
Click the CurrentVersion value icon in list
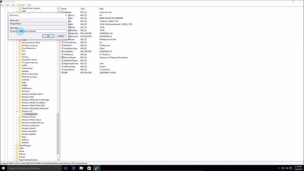(x=62, y=42)
